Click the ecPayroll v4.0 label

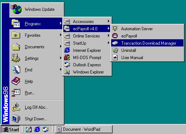click(85, 29)
